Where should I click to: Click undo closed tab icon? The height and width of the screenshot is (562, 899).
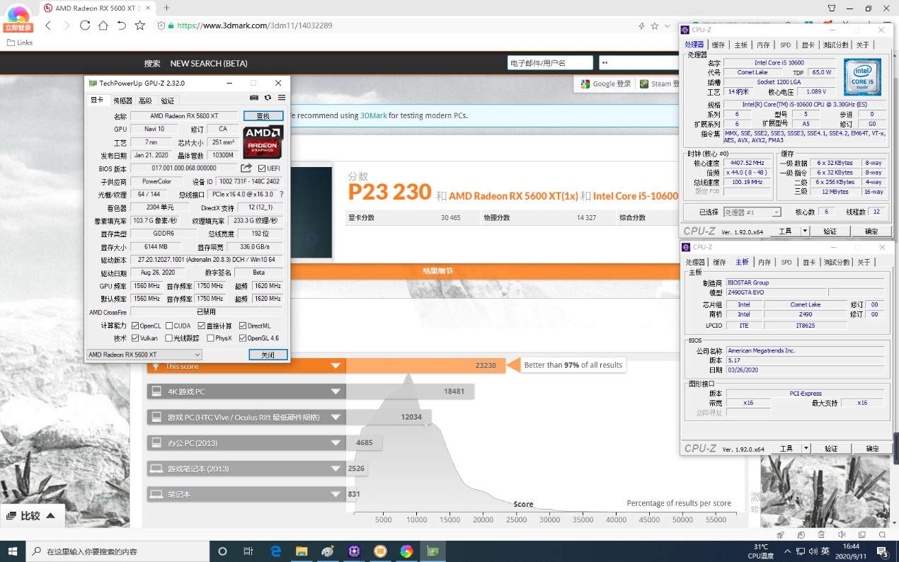pyautogui.click(x=122, y=25)
